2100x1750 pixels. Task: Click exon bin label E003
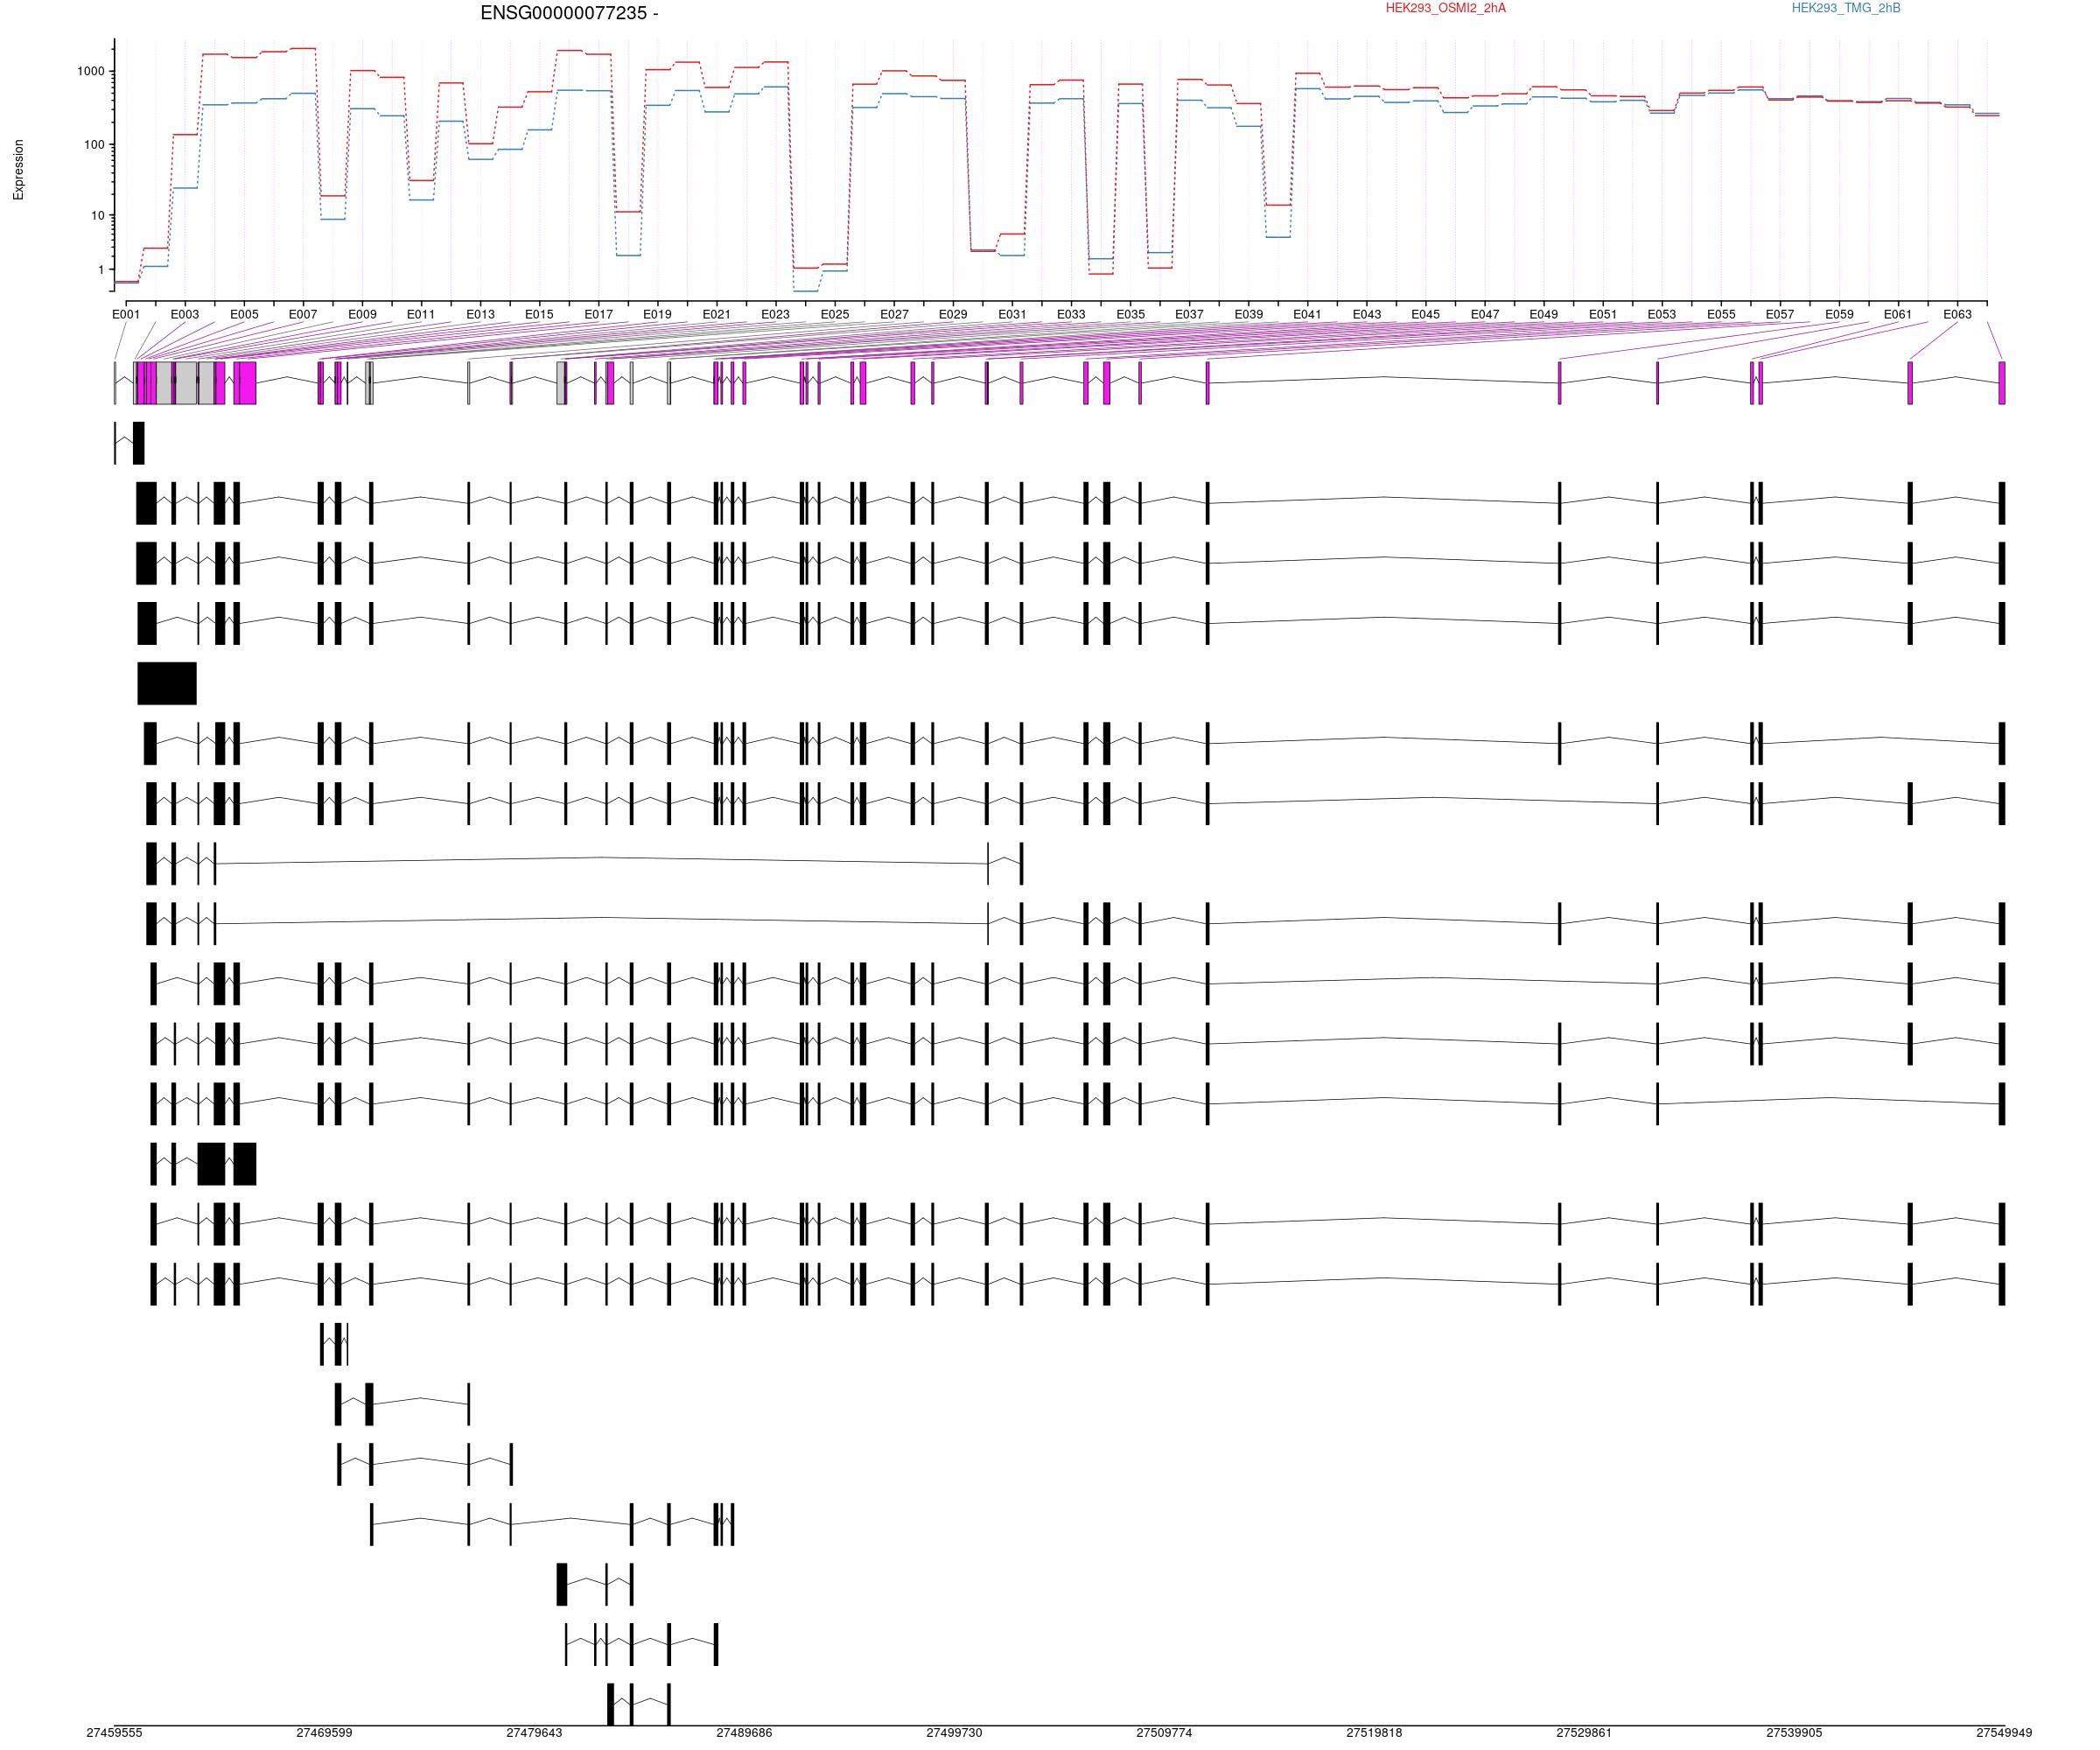pyautogui.click(x=185, y=314)
